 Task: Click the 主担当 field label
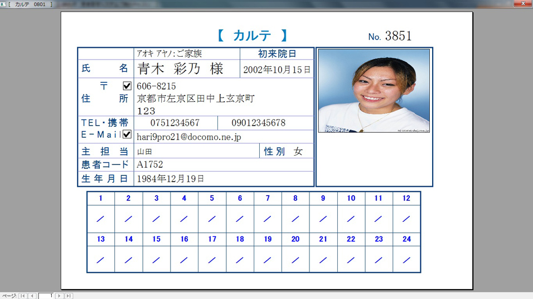click(x=105, y=152)
